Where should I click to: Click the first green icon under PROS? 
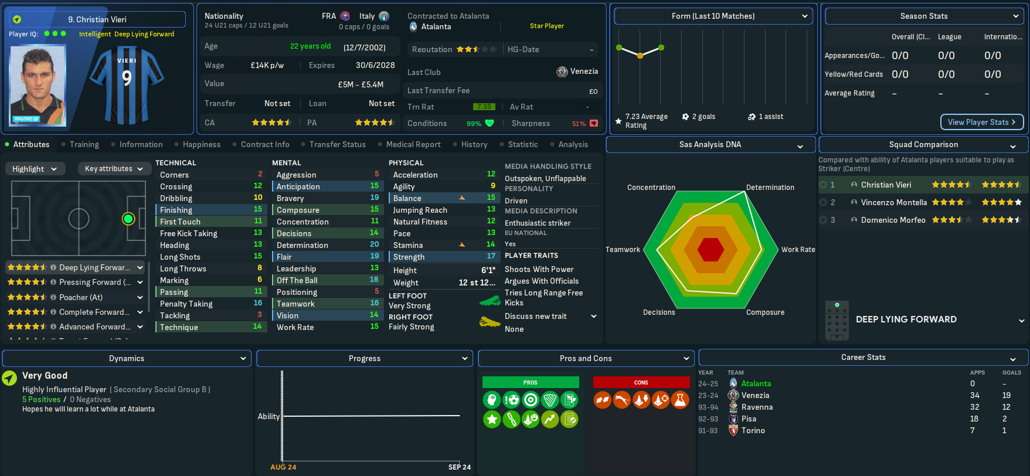click(x=492, y=400)
